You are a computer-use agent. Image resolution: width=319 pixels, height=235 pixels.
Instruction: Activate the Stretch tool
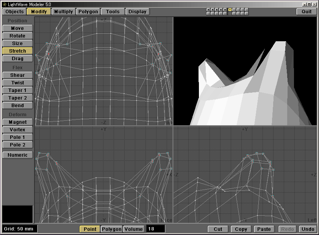[x=17, y=51]
